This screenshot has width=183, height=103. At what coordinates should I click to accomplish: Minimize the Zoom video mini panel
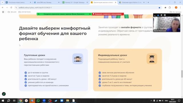coord(155,15)
